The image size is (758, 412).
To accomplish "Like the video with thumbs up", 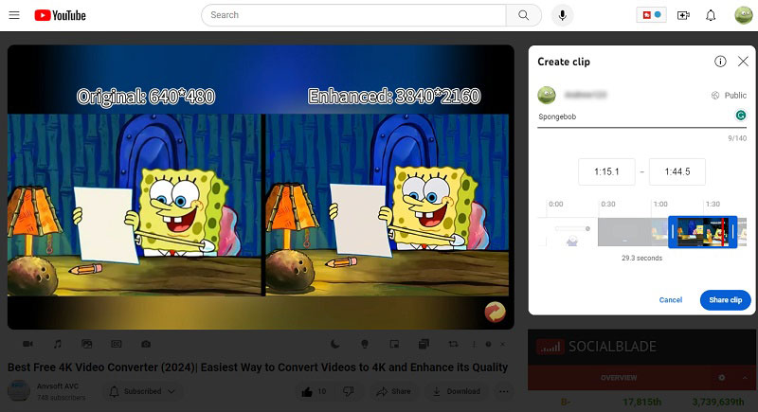I will pyautogui.click(x=314, y=391).
